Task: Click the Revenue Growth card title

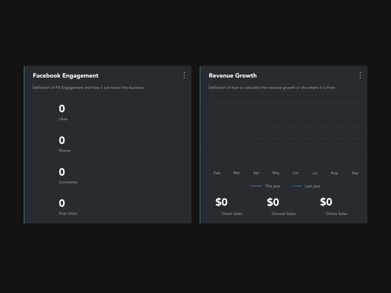Action: click(x=233, y=76)
